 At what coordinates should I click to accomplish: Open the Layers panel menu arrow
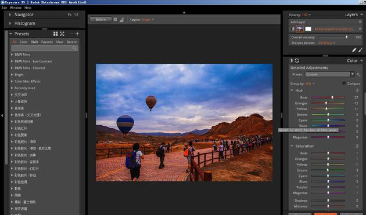361,14
